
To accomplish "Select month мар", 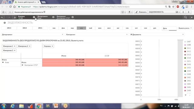I will [72, 28].
